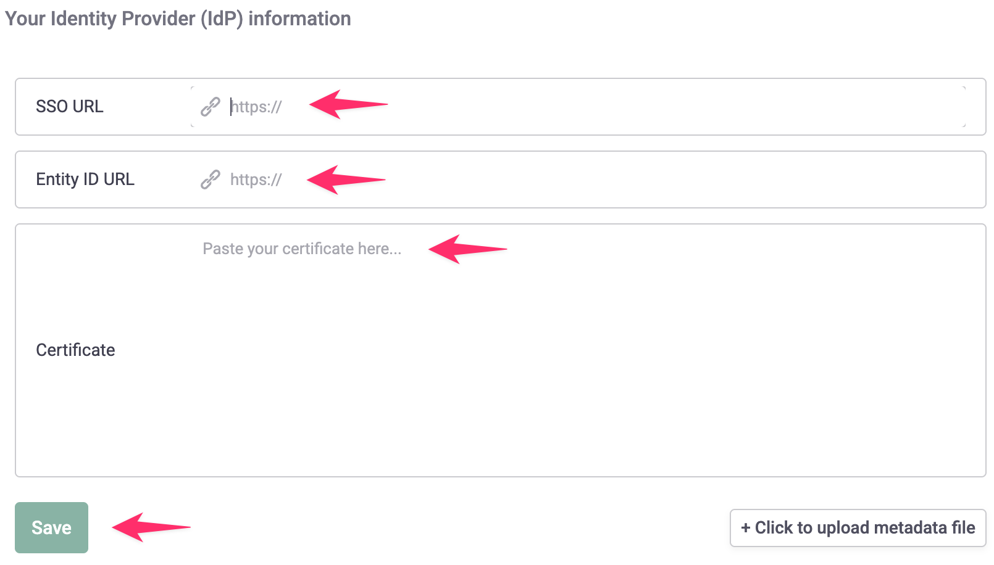Click the 'Certificate' label
Viewport: 994px width, 565px height.
pos(75,350)
